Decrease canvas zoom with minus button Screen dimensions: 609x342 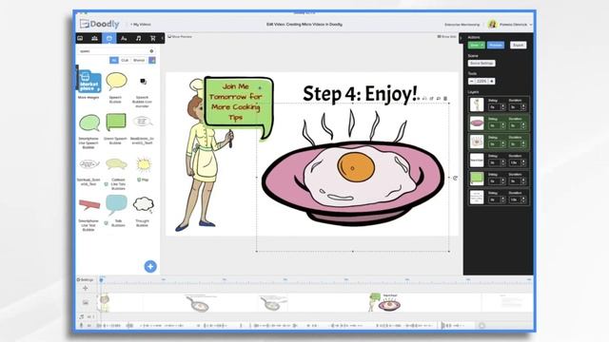(471, 81)
